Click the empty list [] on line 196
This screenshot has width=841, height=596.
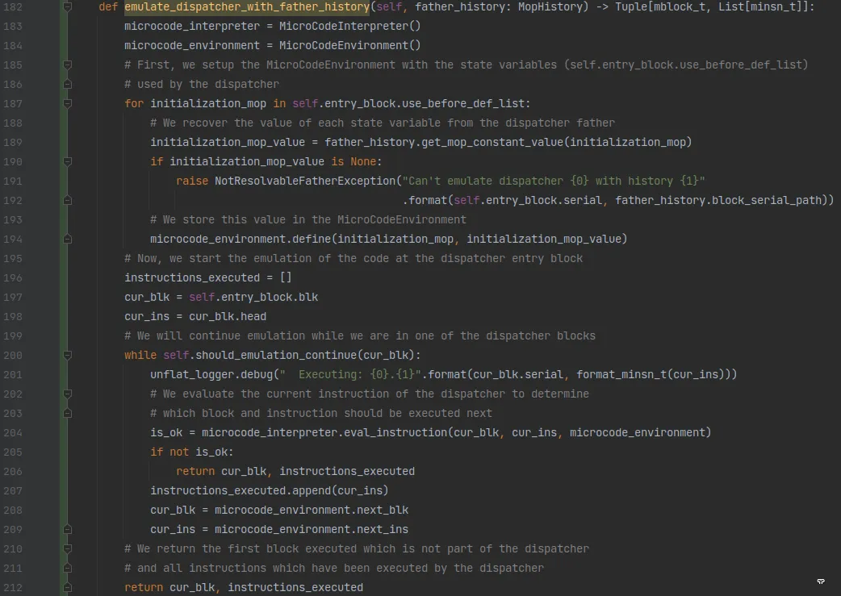coord(286,277)
